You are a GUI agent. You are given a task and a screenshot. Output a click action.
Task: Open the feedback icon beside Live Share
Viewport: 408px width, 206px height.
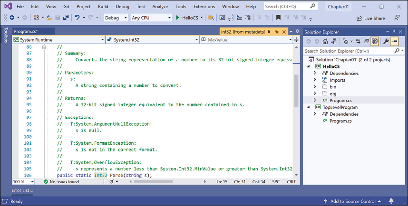point(397,18)
